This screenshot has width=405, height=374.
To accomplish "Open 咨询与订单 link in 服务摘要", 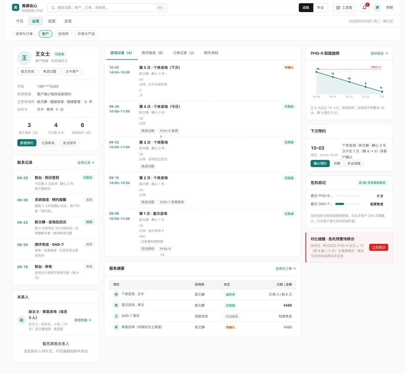I will [x=286, y=269].
